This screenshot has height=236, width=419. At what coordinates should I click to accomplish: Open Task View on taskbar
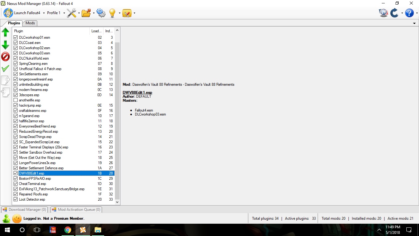[37, 230]
